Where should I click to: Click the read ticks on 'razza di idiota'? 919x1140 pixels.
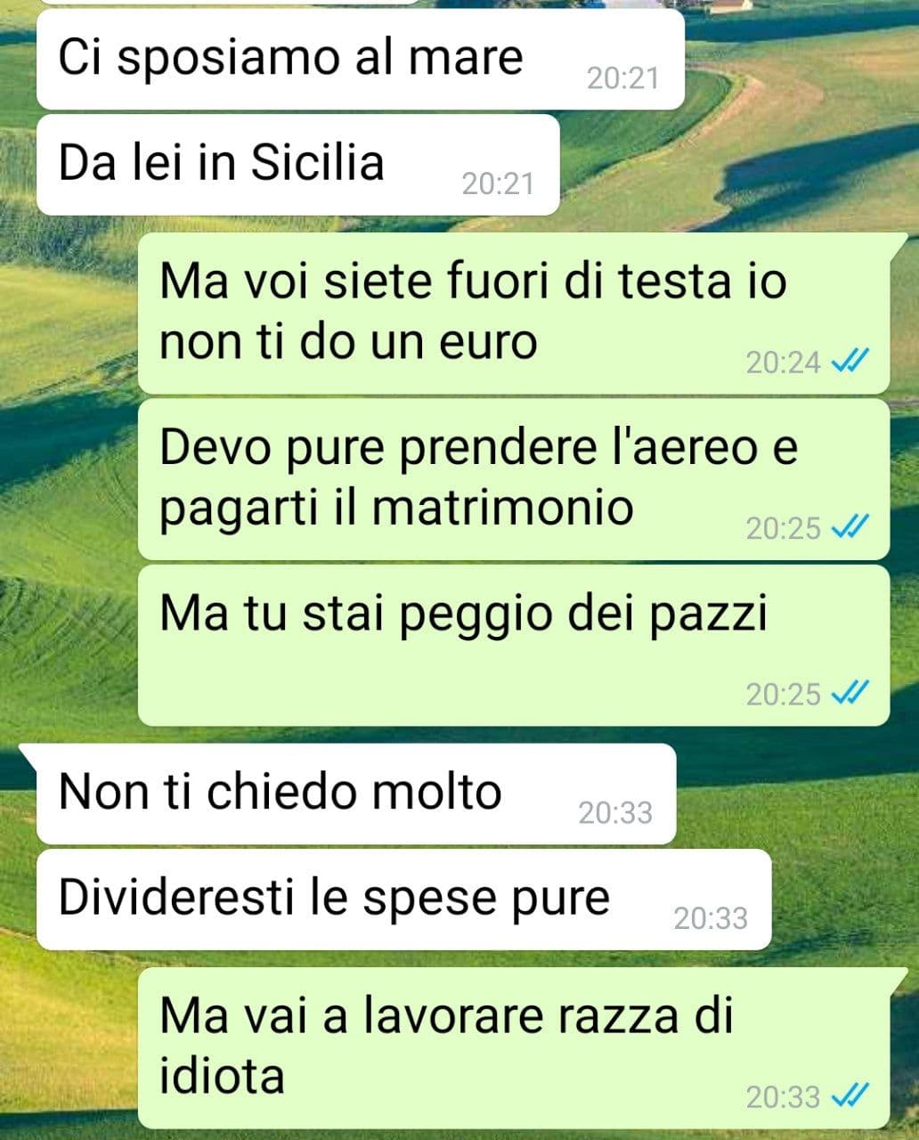point(849,1095)
